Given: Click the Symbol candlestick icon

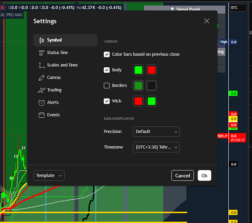Looking at the screenshot, I should click(42, 40).
